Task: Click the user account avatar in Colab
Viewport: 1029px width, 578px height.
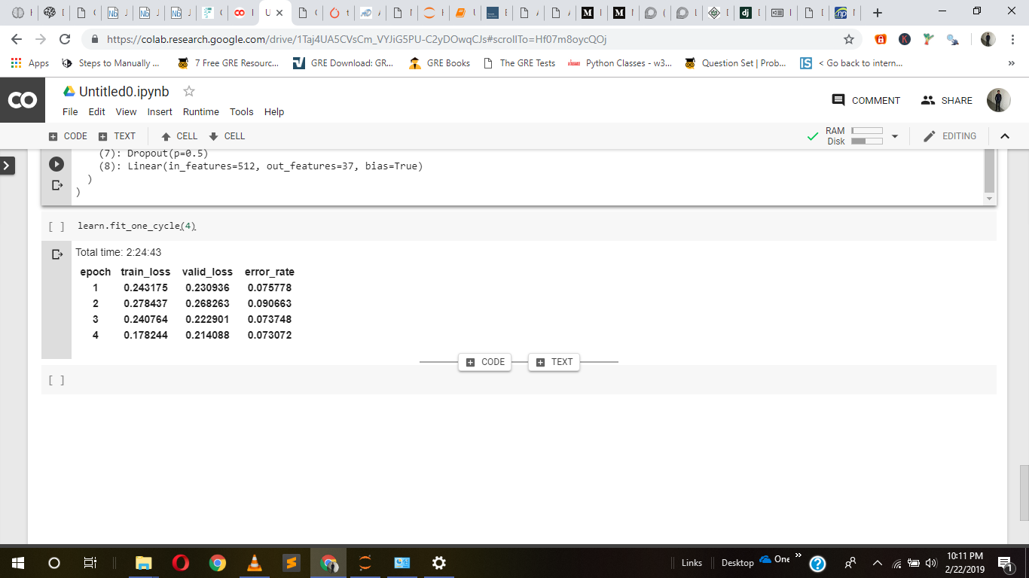Action: pos(998,100)
